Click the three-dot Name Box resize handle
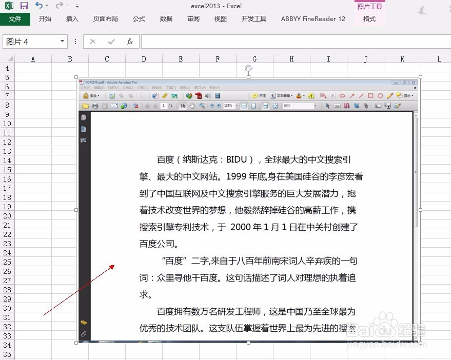This screenshot has height=360, width=451. pyautogui.click(x=75, y=42)
